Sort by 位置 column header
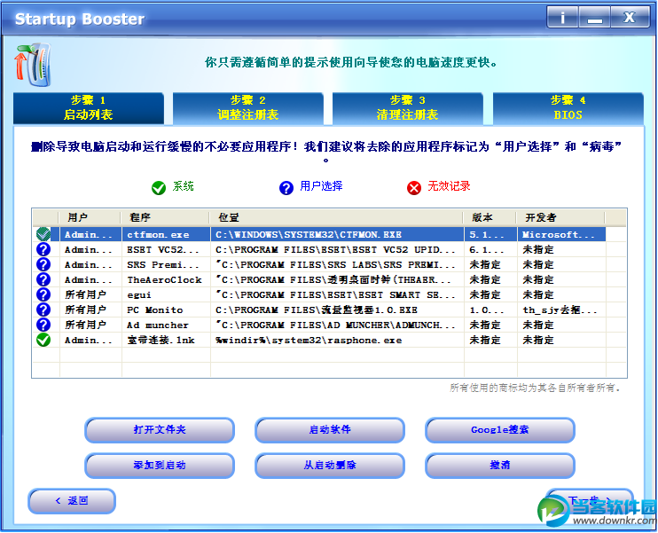The image size is (658, 533). (336, 217)
